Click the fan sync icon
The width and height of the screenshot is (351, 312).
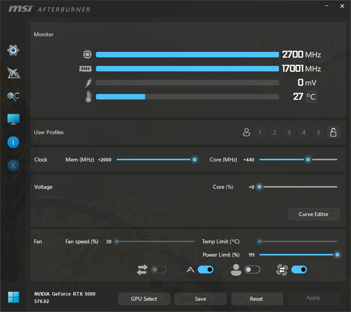[x=282, y=270]
